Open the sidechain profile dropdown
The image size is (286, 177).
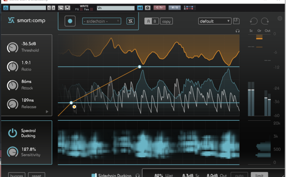point(101,21)
